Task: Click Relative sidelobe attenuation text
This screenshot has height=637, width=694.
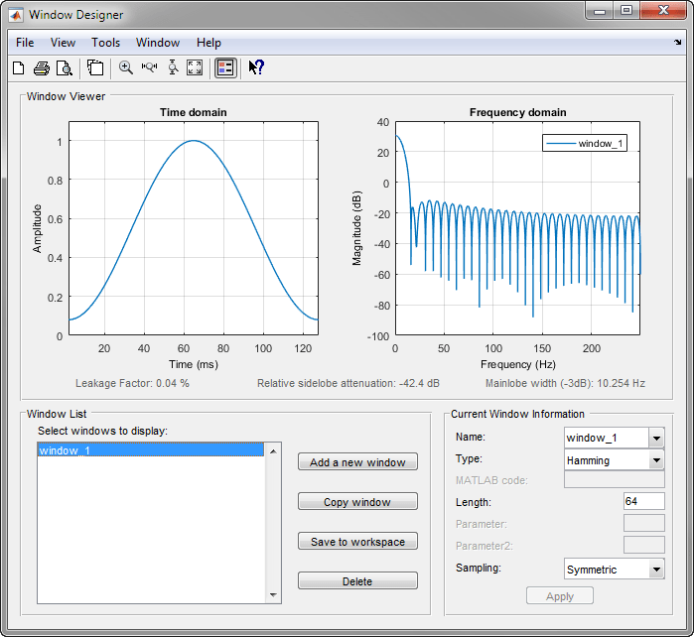Action: (348, 383)
